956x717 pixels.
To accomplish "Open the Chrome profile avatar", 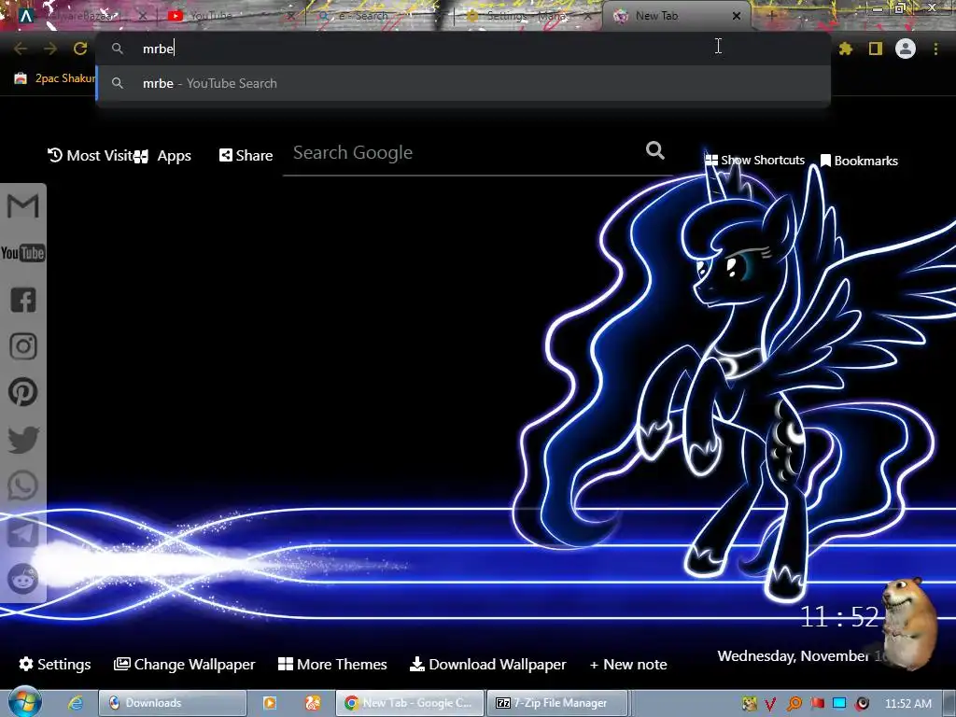I will [906, 49].
